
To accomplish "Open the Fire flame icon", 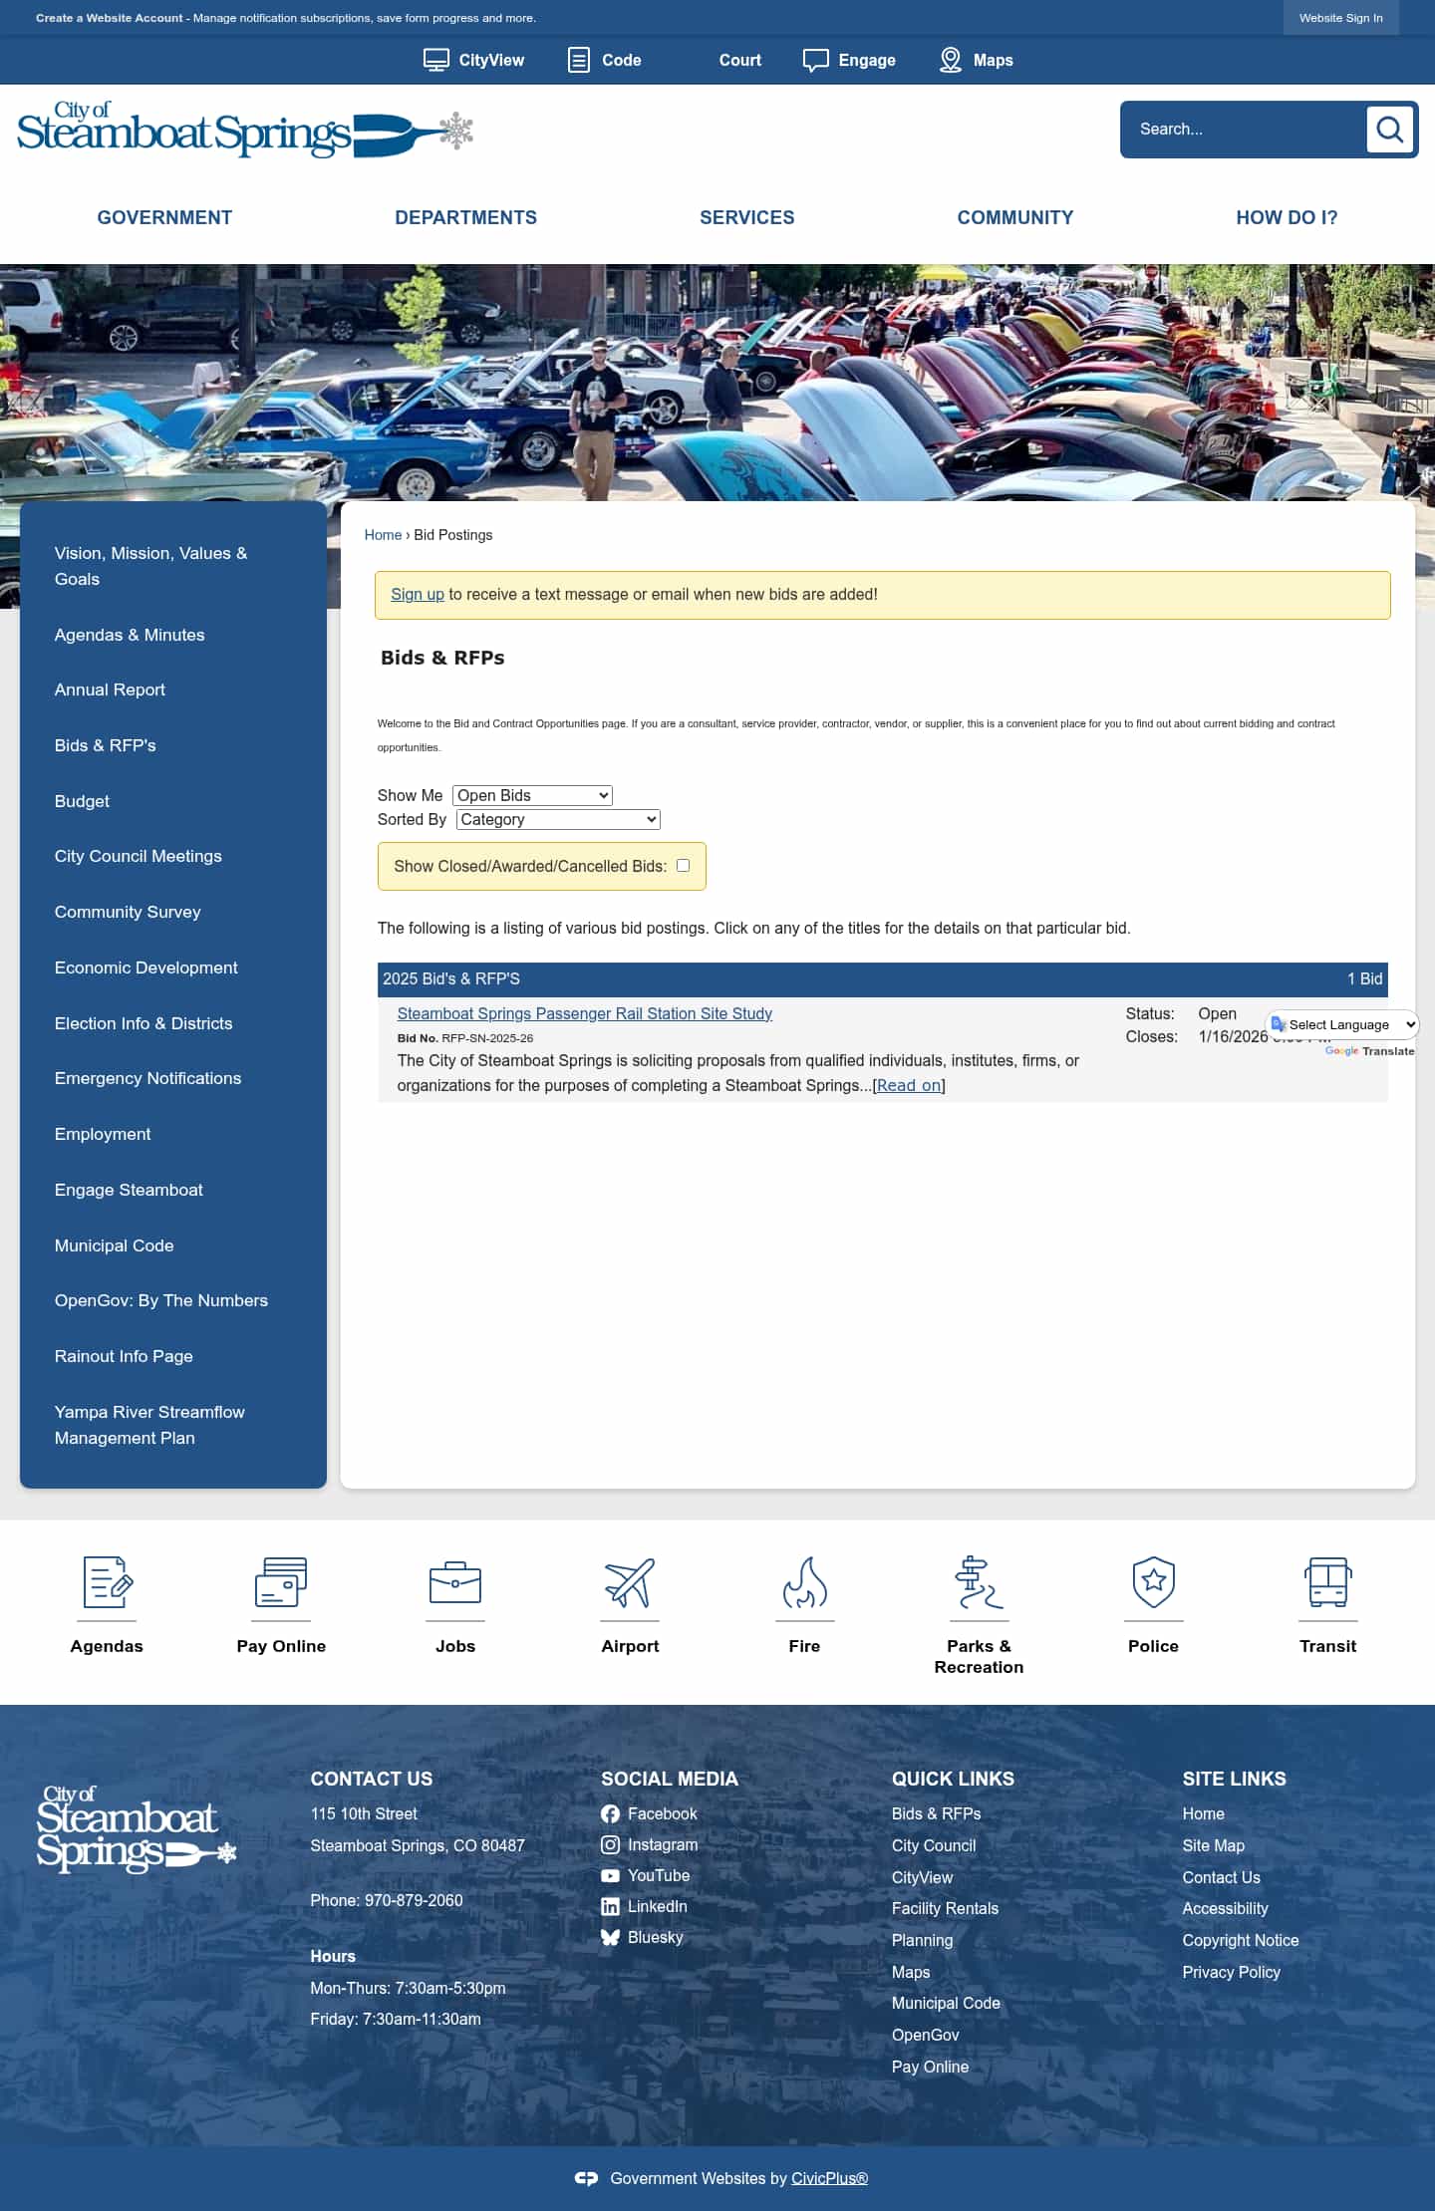I will pyautogui.click(x=804, y=1582).
